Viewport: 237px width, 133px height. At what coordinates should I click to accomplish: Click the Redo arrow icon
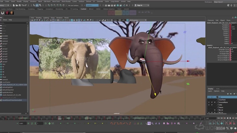(26, 5)
